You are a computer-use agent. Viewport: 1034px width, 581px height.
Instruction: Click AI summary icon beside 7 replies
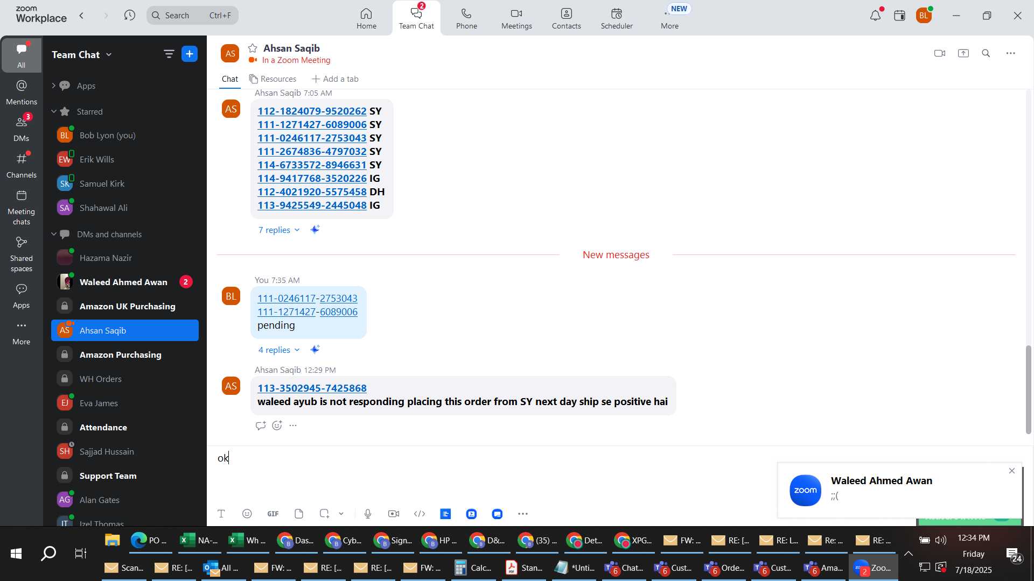click(x=315, y=230)
